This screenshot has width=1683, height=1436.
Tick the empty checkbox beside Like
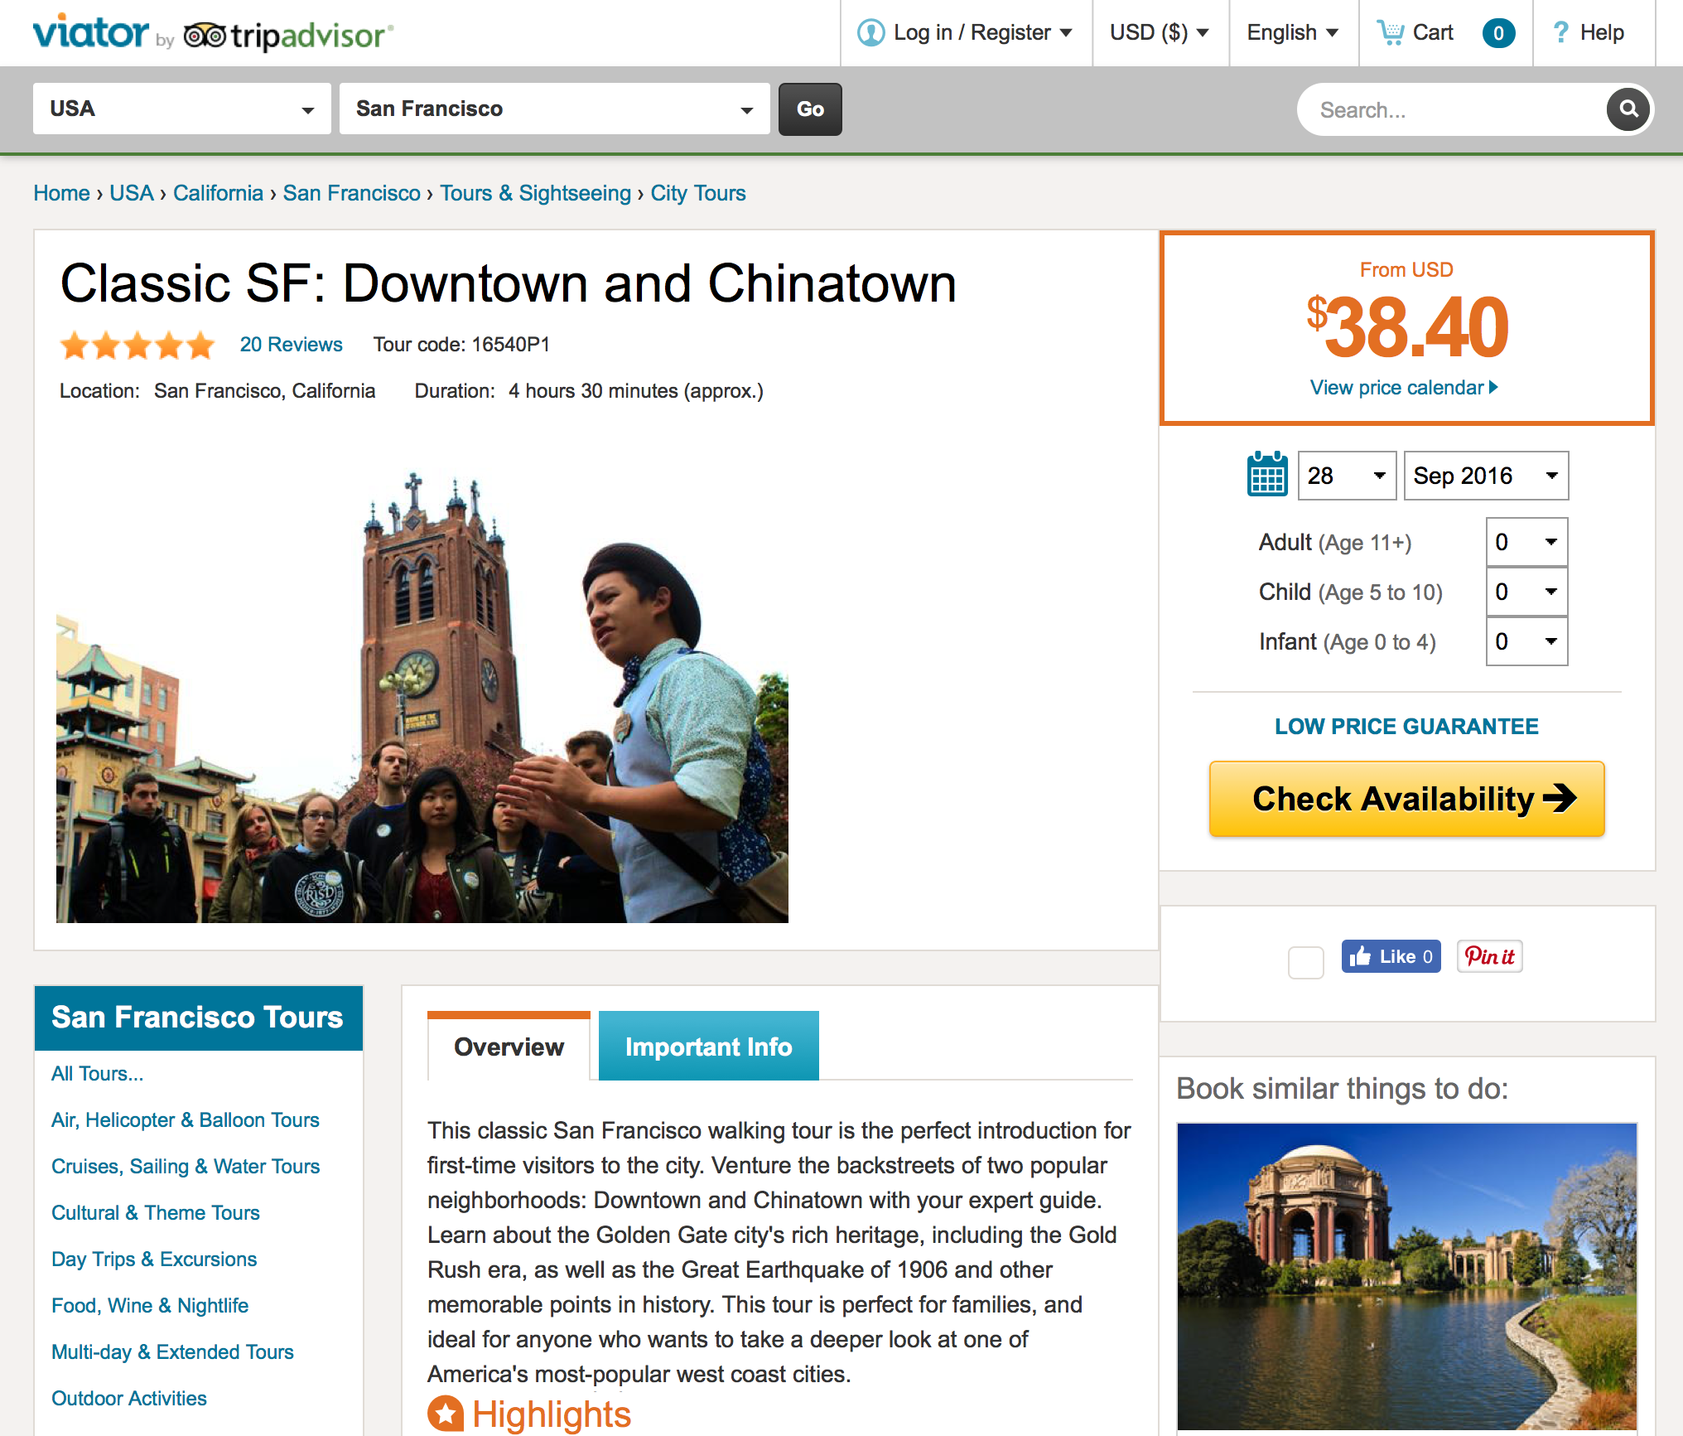(1306, 962)
